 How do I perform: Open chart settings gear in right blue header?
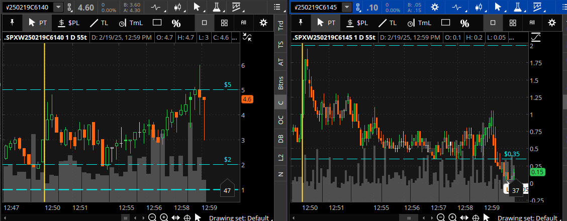pos(433,8)
